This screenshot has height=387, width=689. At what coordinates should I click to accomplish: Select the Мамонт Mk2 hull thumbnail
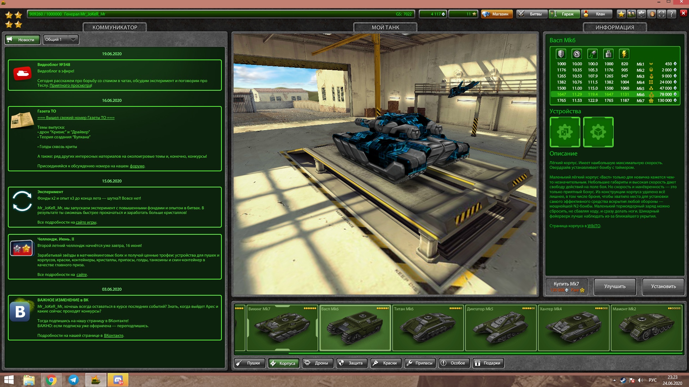coord(646,328)
